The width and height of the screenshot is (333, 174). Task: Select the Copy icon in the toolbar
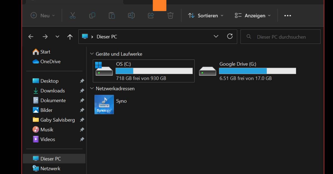click(92, 15)
